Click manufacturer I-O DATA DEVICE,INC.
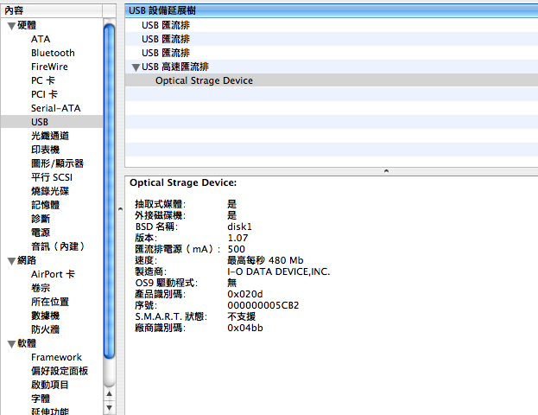 pyautogui.click(x=279, y=271)
